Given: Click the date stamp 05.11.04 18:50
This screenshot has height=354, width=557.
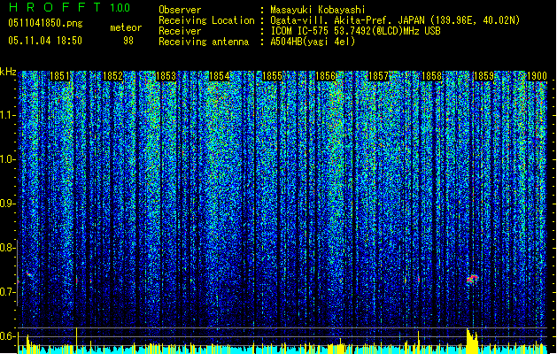Looking at the screenshot, I should tap(45, 41).
